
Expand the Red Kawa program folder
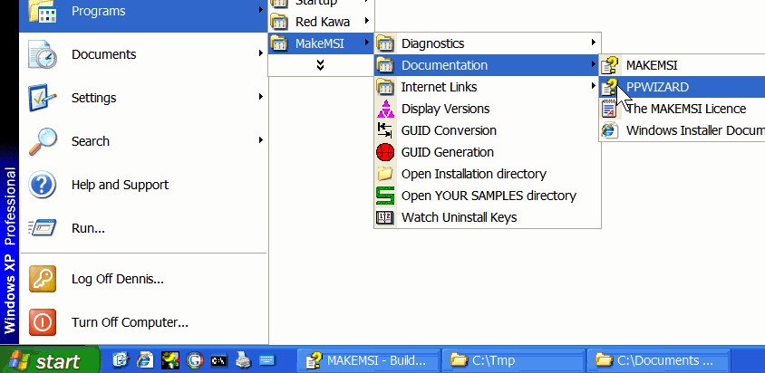click(321, 21)
